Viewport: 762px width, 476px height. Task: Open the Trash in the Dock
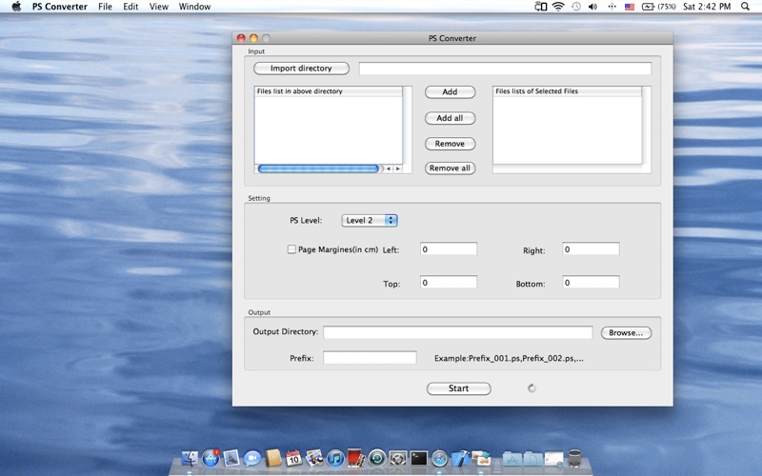(x=574, y=458)
